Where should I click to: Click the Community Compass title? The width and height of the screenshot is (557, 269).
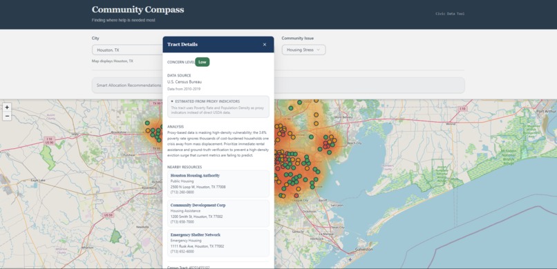pos(138,10)
